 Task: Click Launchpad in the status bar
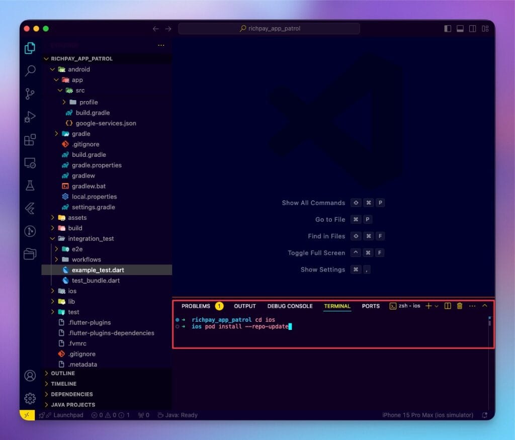(x=61, y=415)
